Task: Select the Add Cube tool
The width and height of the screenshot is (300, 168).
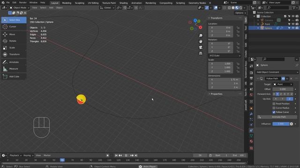Action: (14, 77)
